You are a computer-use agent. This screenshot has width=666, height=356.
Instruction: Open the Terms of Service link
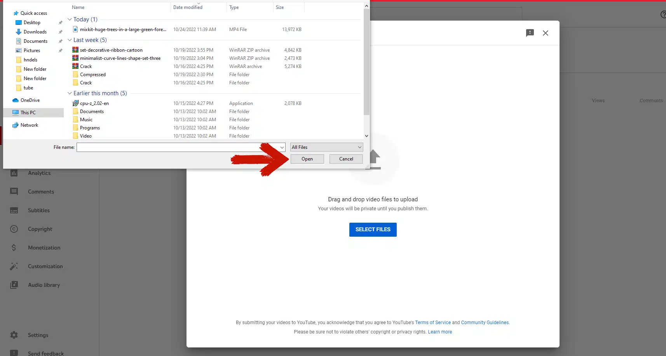(x=432, y=323)
